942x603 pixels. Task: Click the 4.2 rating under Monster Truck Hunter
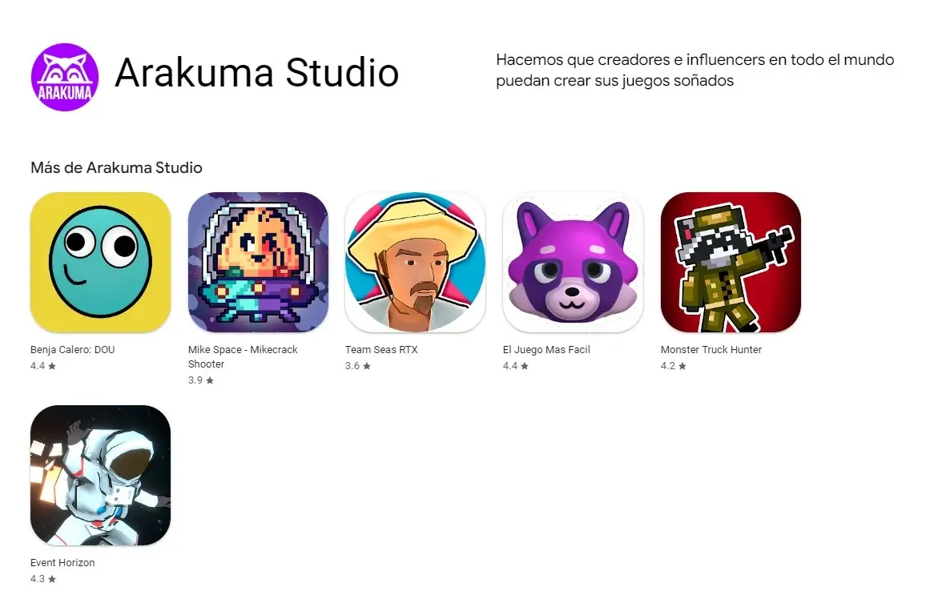coord(674,366)
